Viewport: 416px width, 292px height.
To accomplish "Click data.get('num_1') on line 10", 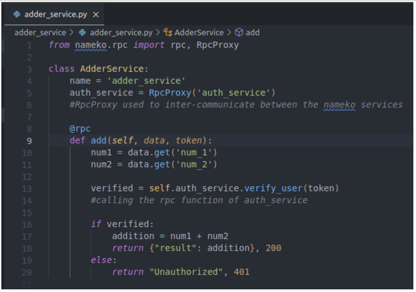I will (x=172, y=153).
